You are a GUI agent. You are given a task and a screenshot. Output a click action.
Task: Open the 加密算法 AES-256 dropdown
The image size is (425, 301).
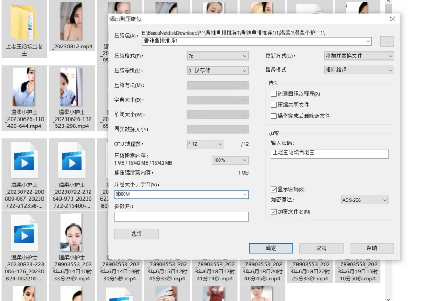click(364, 200)
